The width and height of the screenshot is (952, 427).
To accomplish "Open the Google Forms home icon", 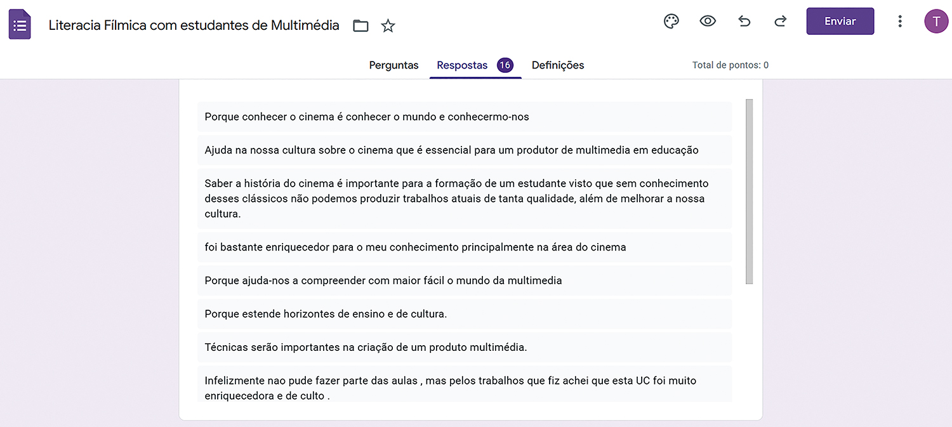I will 20,25.
